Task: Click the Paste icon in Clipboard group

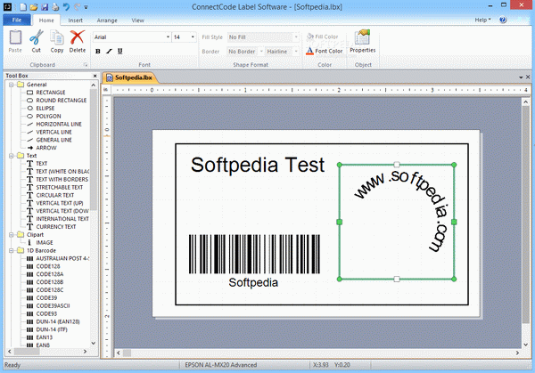Action: pos(15,37)
